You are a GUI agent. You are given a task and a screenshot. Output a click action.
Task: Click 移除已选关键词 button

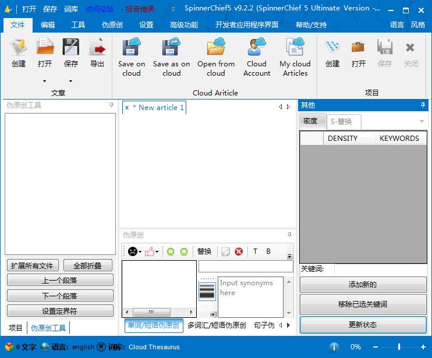pos(363,304)
